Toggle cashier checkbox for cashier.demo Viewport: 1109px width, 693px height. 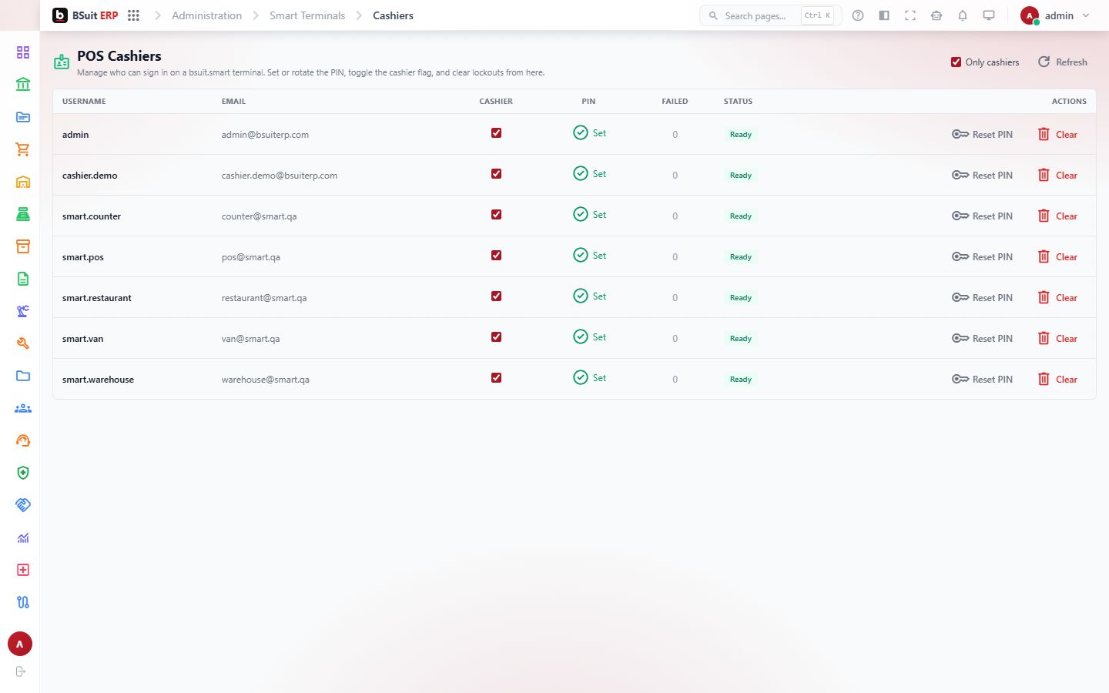click(x=496, y=173)
